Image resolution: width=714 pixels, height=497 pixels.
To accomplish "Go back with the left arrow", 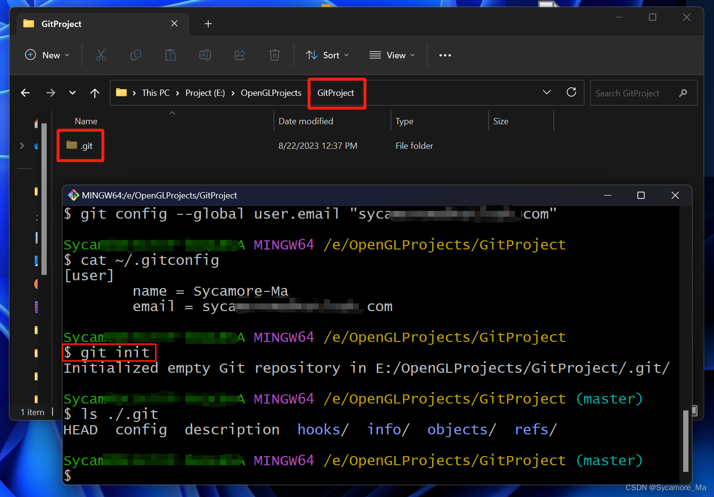I will 26,93.
